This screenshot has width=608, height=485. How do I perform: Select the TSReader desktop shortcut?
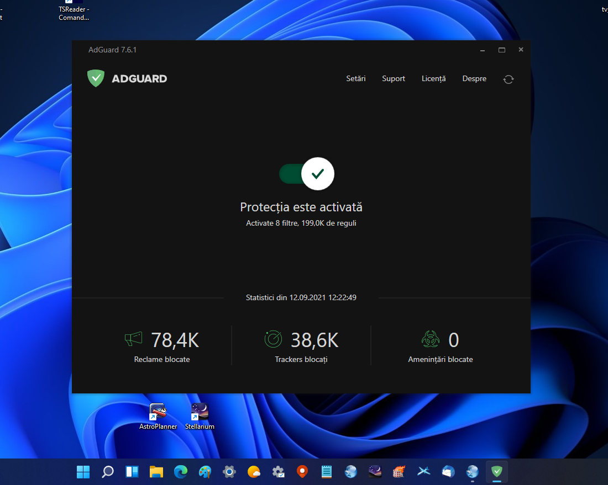pyautogui.click(x=74, y=11)
